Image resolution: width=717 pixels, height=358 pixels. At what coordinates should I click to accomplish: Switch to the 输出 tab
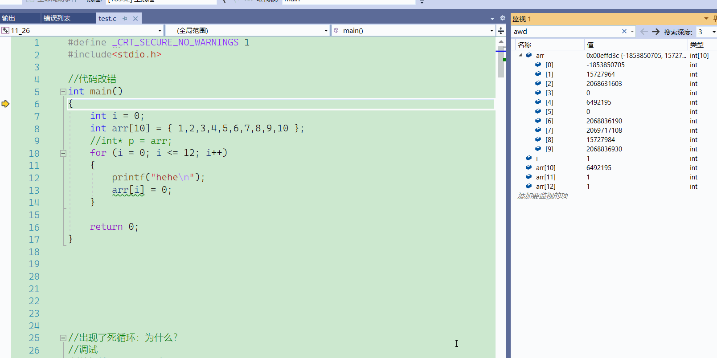[8, 18]
